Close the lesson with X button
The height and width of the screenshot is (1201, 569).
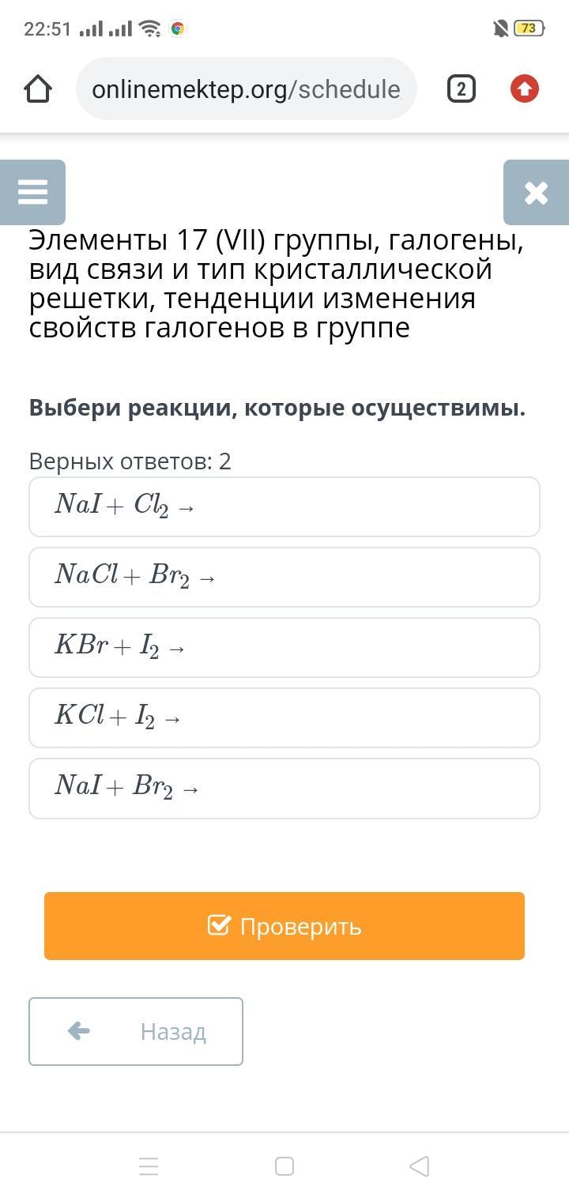tap(536, 192)
